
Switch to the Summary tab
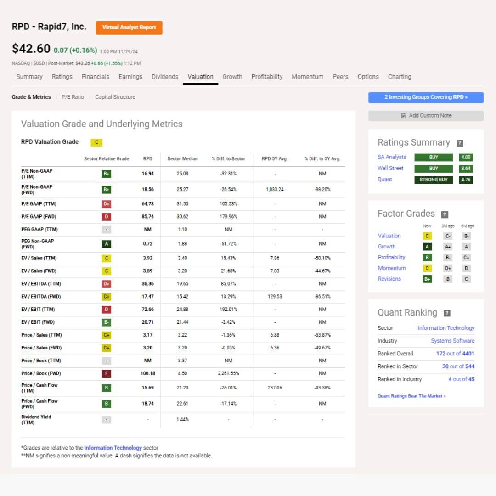pyautogui.click(x=29, y=77)
